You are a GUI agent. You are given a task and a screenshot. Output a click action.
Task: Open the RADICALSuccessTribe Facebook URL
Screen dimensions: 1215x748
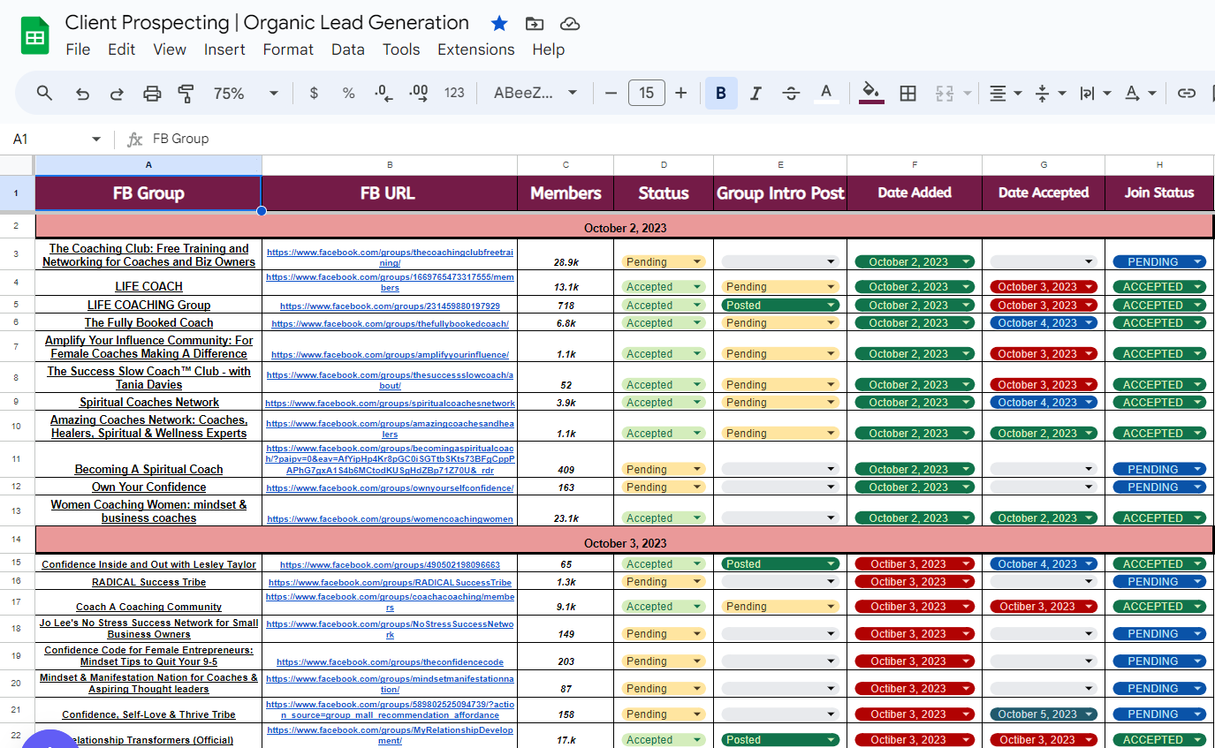390,583
